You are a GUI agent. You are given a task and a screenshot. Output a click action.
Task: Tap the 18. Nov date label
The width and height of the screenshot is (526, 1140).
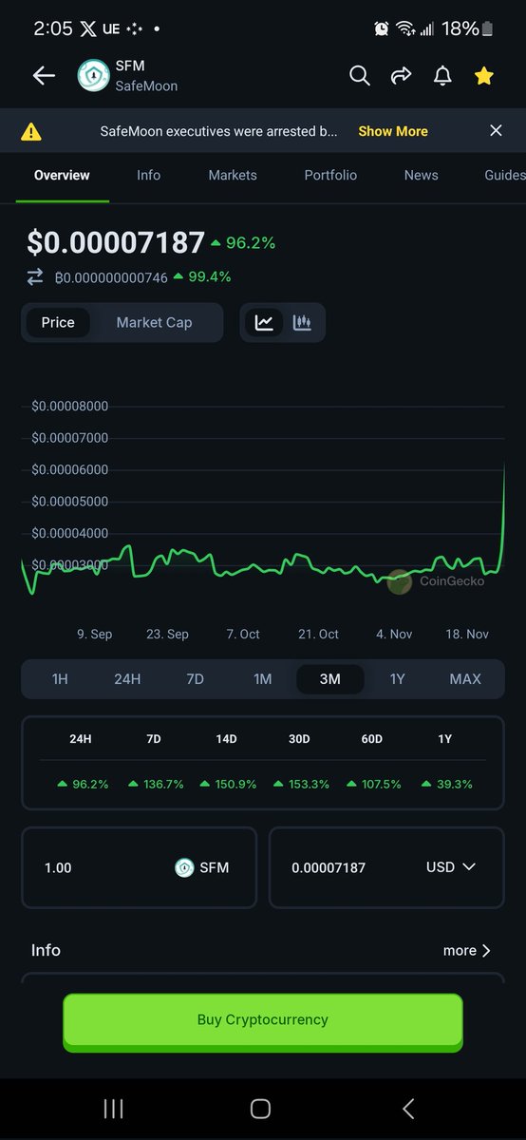[466, 634]
